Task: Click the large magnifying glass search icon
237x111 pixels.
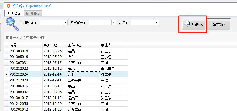Action: (13, 24)
